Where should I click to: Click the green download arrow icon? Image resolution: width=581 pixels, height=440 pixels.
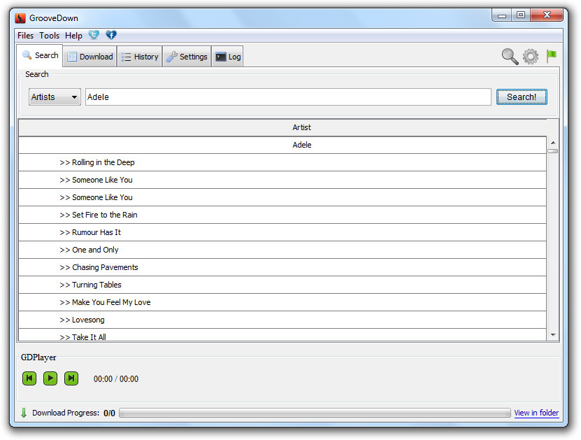point(24,413)
